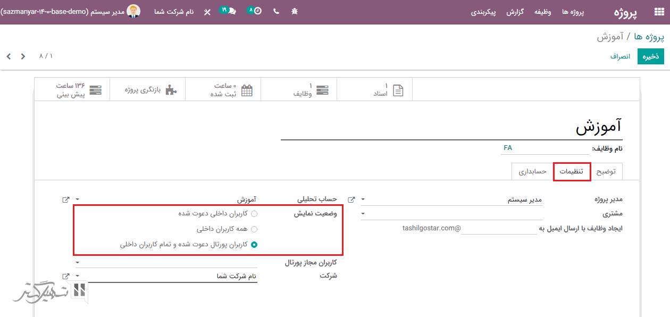
Task: Select 'کاربران داخلی دعوت شده' radio option
Action: (x=254, y=214)
